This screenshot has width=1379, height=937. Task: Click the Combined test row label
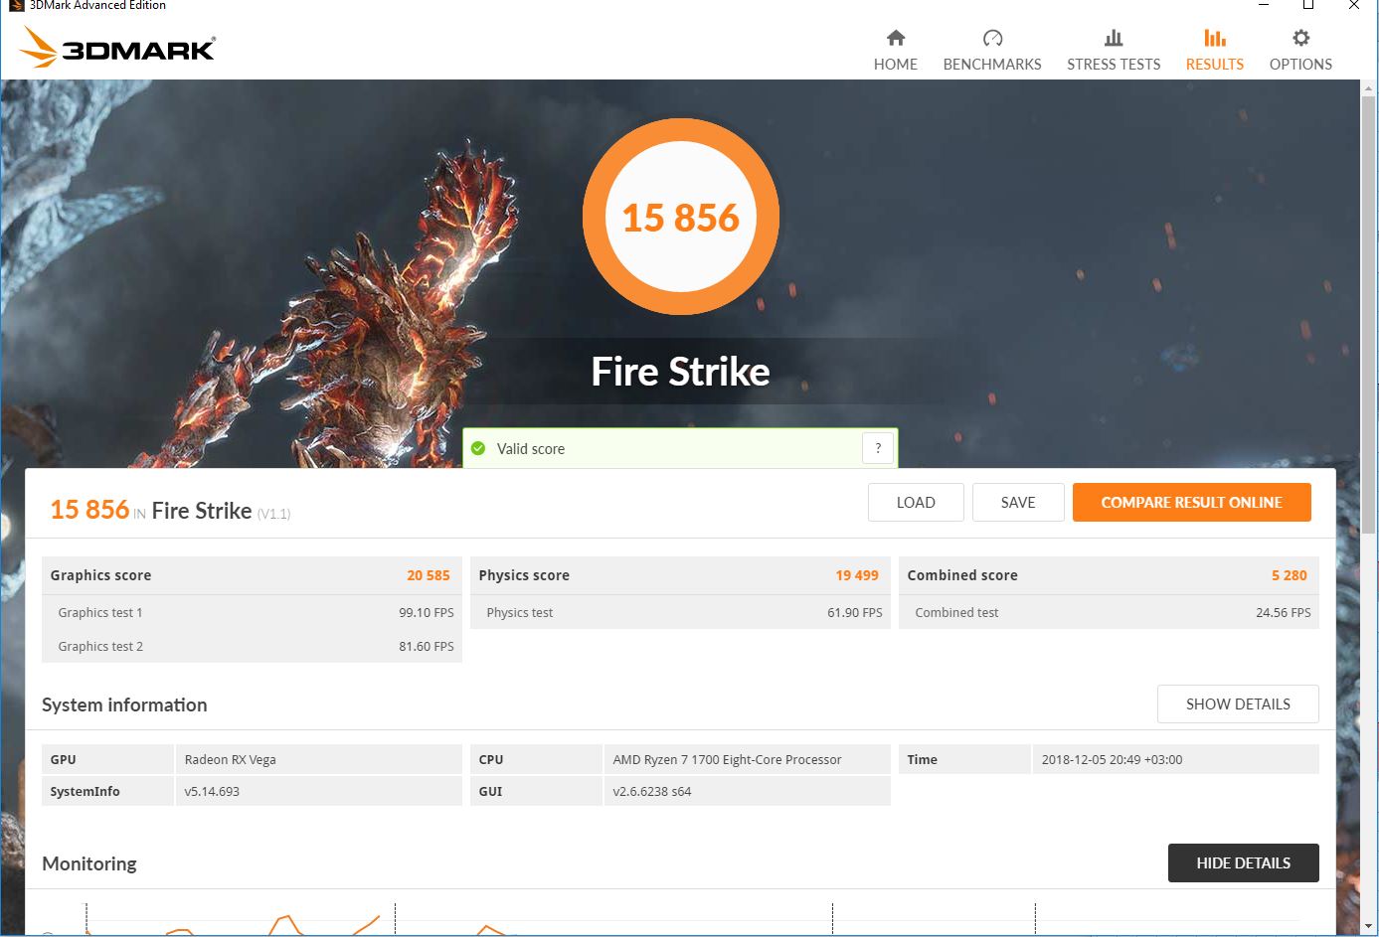click(956, 612)
